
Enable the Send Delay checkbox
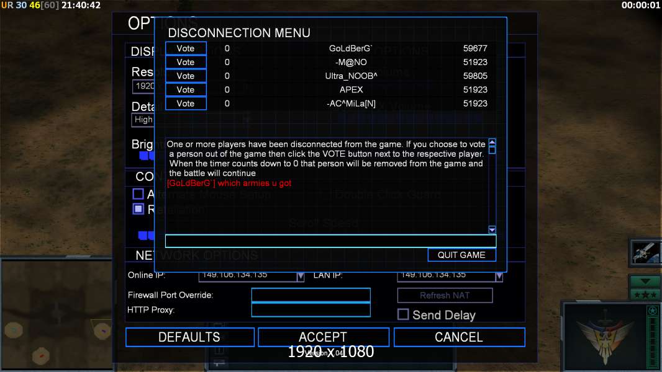coord(403,314)
